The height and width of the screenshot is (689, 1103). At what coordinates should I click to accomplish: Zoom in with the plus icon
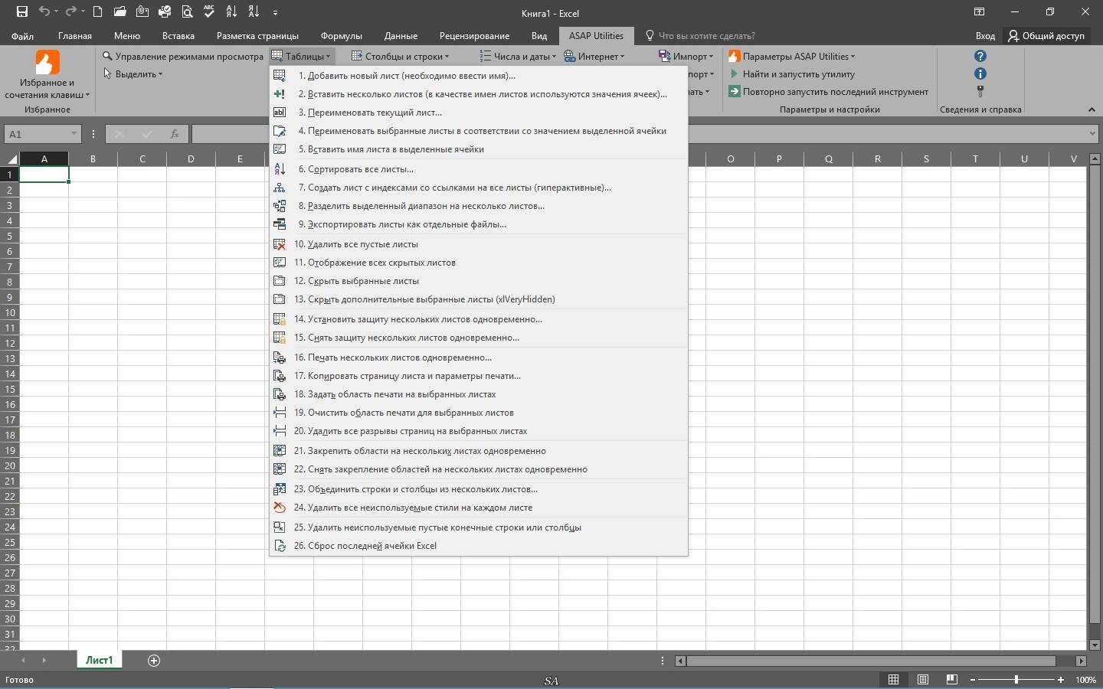click(x=1061, y=680)
